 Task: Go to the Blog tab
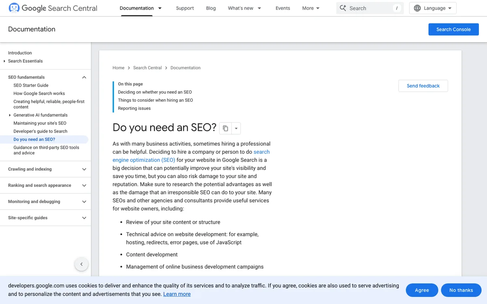(x=211, y=8)
